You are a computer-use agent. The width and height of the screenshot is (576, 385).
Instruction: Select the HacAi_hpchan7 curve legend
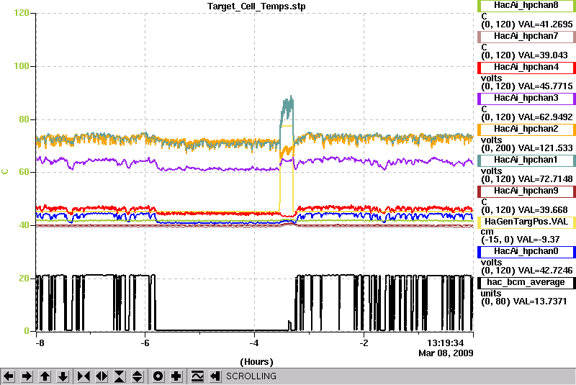526,36
